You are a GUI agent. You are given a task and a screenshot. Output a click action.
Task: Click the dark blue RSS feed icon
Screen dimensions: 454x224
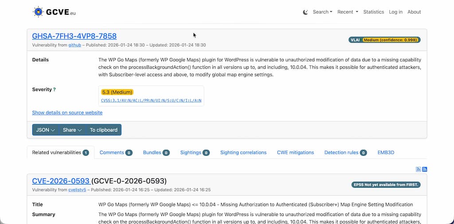pyautogui.click(x=425, y=169)
